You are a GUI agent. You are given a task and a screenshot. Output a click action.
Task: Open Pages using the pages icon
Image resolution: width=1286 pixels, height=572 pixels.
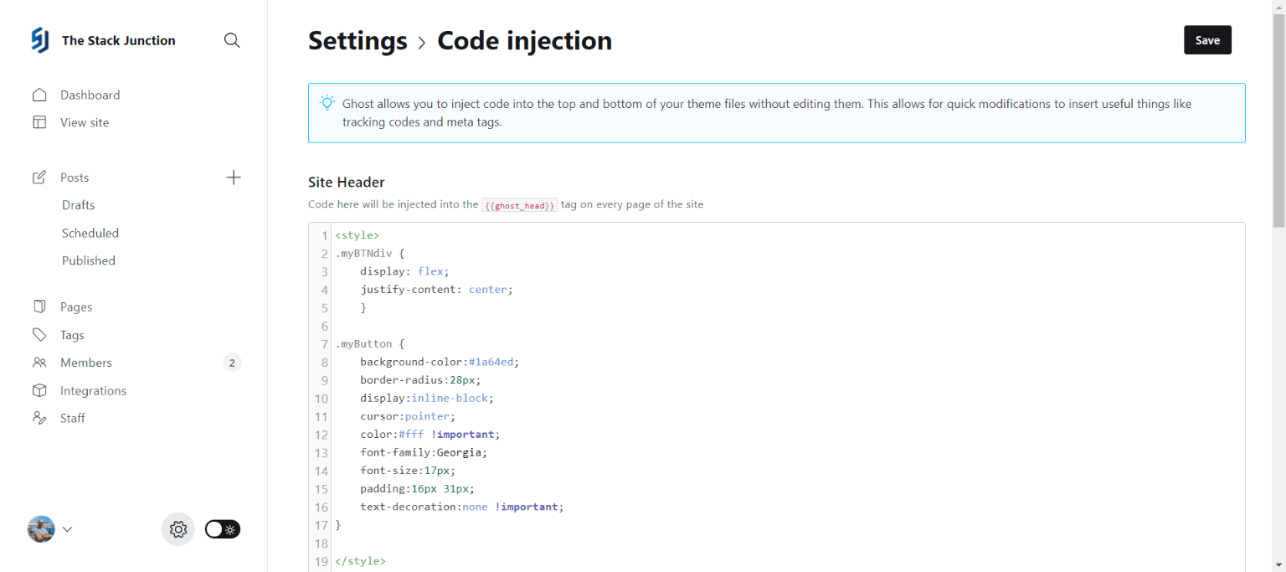point(39,307)
